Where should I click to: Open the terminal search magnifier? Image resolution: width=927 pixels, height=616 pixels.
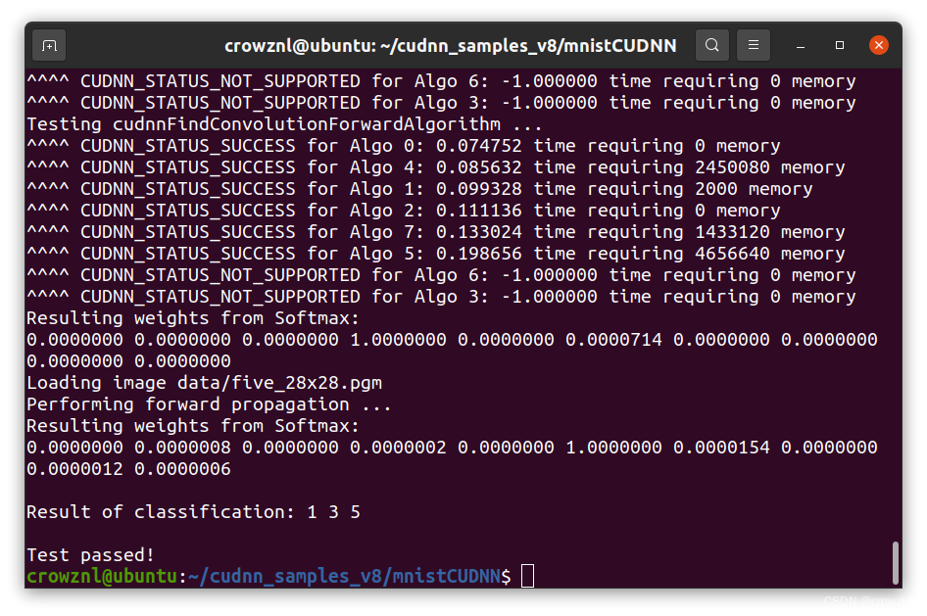coord(711,45)
